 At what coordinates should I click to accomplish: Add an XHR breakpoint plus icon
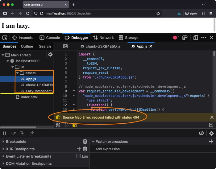pos(79,149)
